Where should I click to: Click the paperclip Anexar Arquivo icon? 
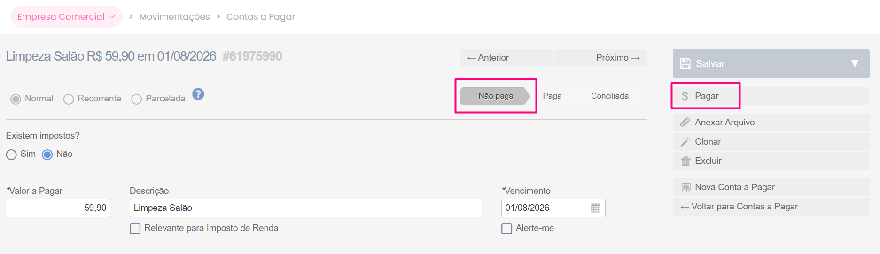click(685, 123)
